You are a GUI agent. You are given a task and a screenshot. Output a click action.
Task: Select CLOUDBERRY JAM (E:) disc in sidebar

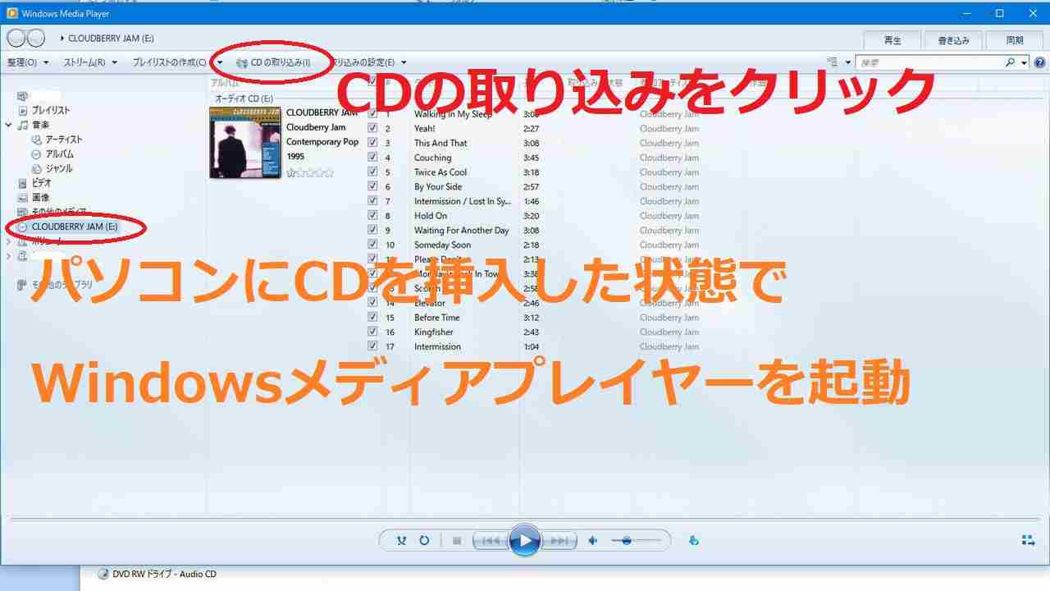(75, 227)
